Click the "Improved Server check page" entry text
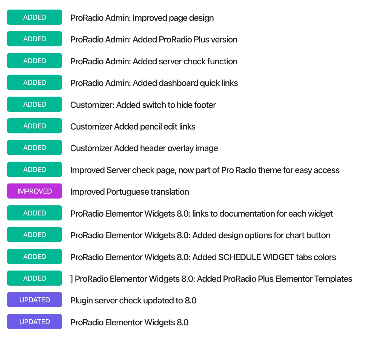 pyautogui.click(x=205, y=170)
